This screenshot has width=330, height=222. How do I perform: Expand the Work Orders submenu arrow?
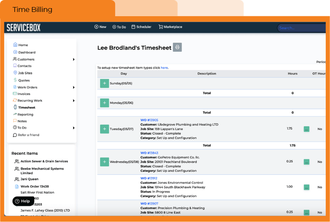coord(74,87)
